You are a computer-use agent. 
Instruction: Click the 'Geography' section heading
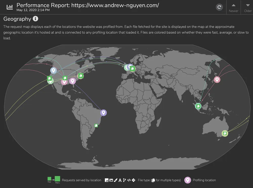[17, 19]
